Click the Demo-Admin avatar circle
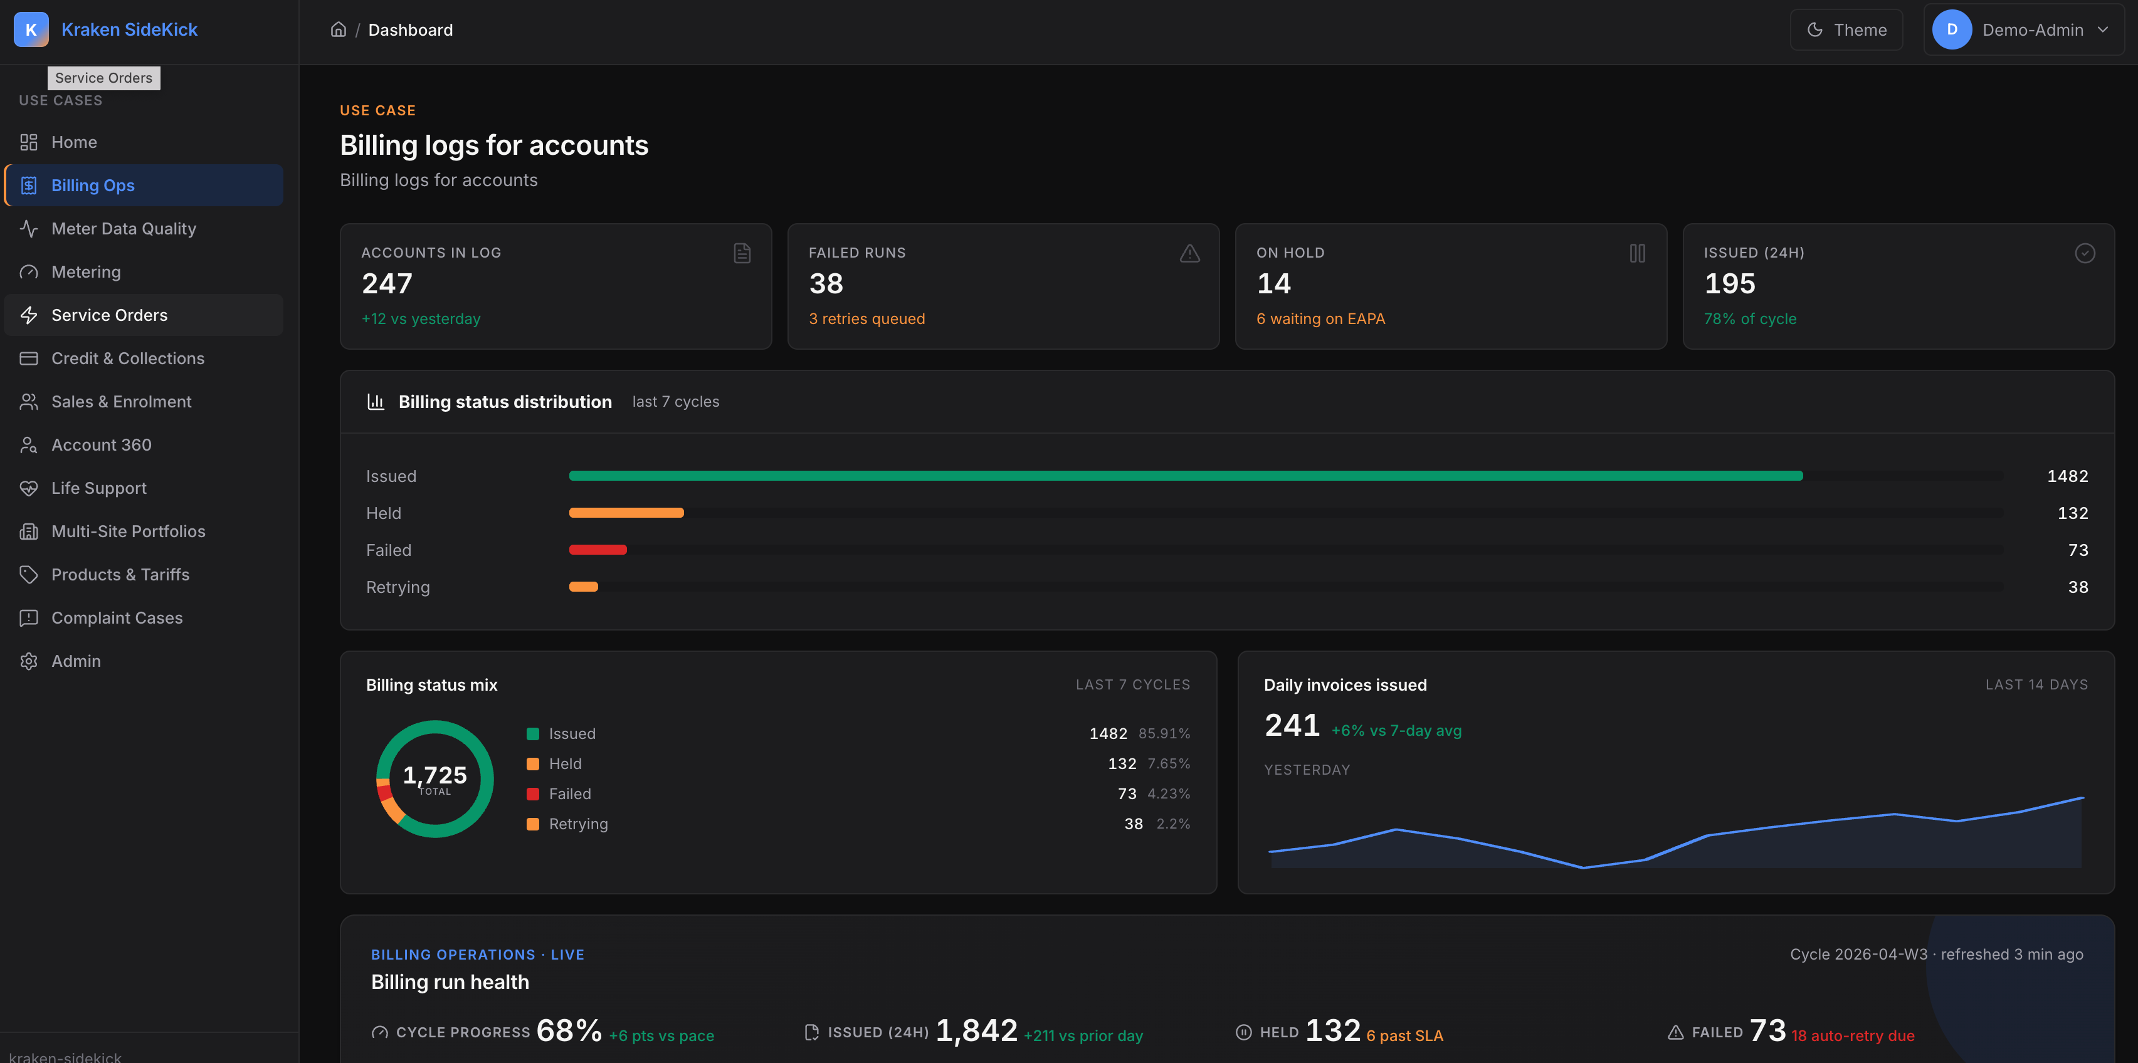This screenshot has height=1063, width=2138. (x=1952, y=30)
